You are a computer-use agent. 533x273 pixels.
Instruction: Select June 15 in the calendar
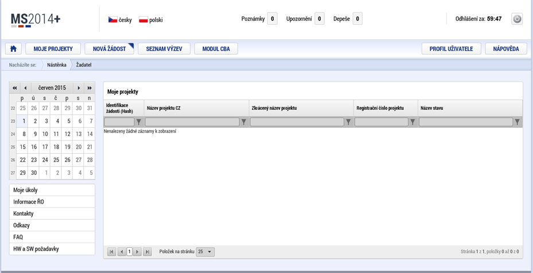click(23, 147)
